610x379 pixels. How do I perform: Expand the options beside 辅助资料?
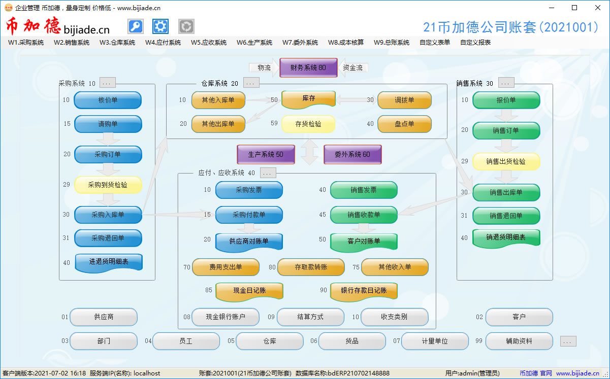click(x=567, y=341)
